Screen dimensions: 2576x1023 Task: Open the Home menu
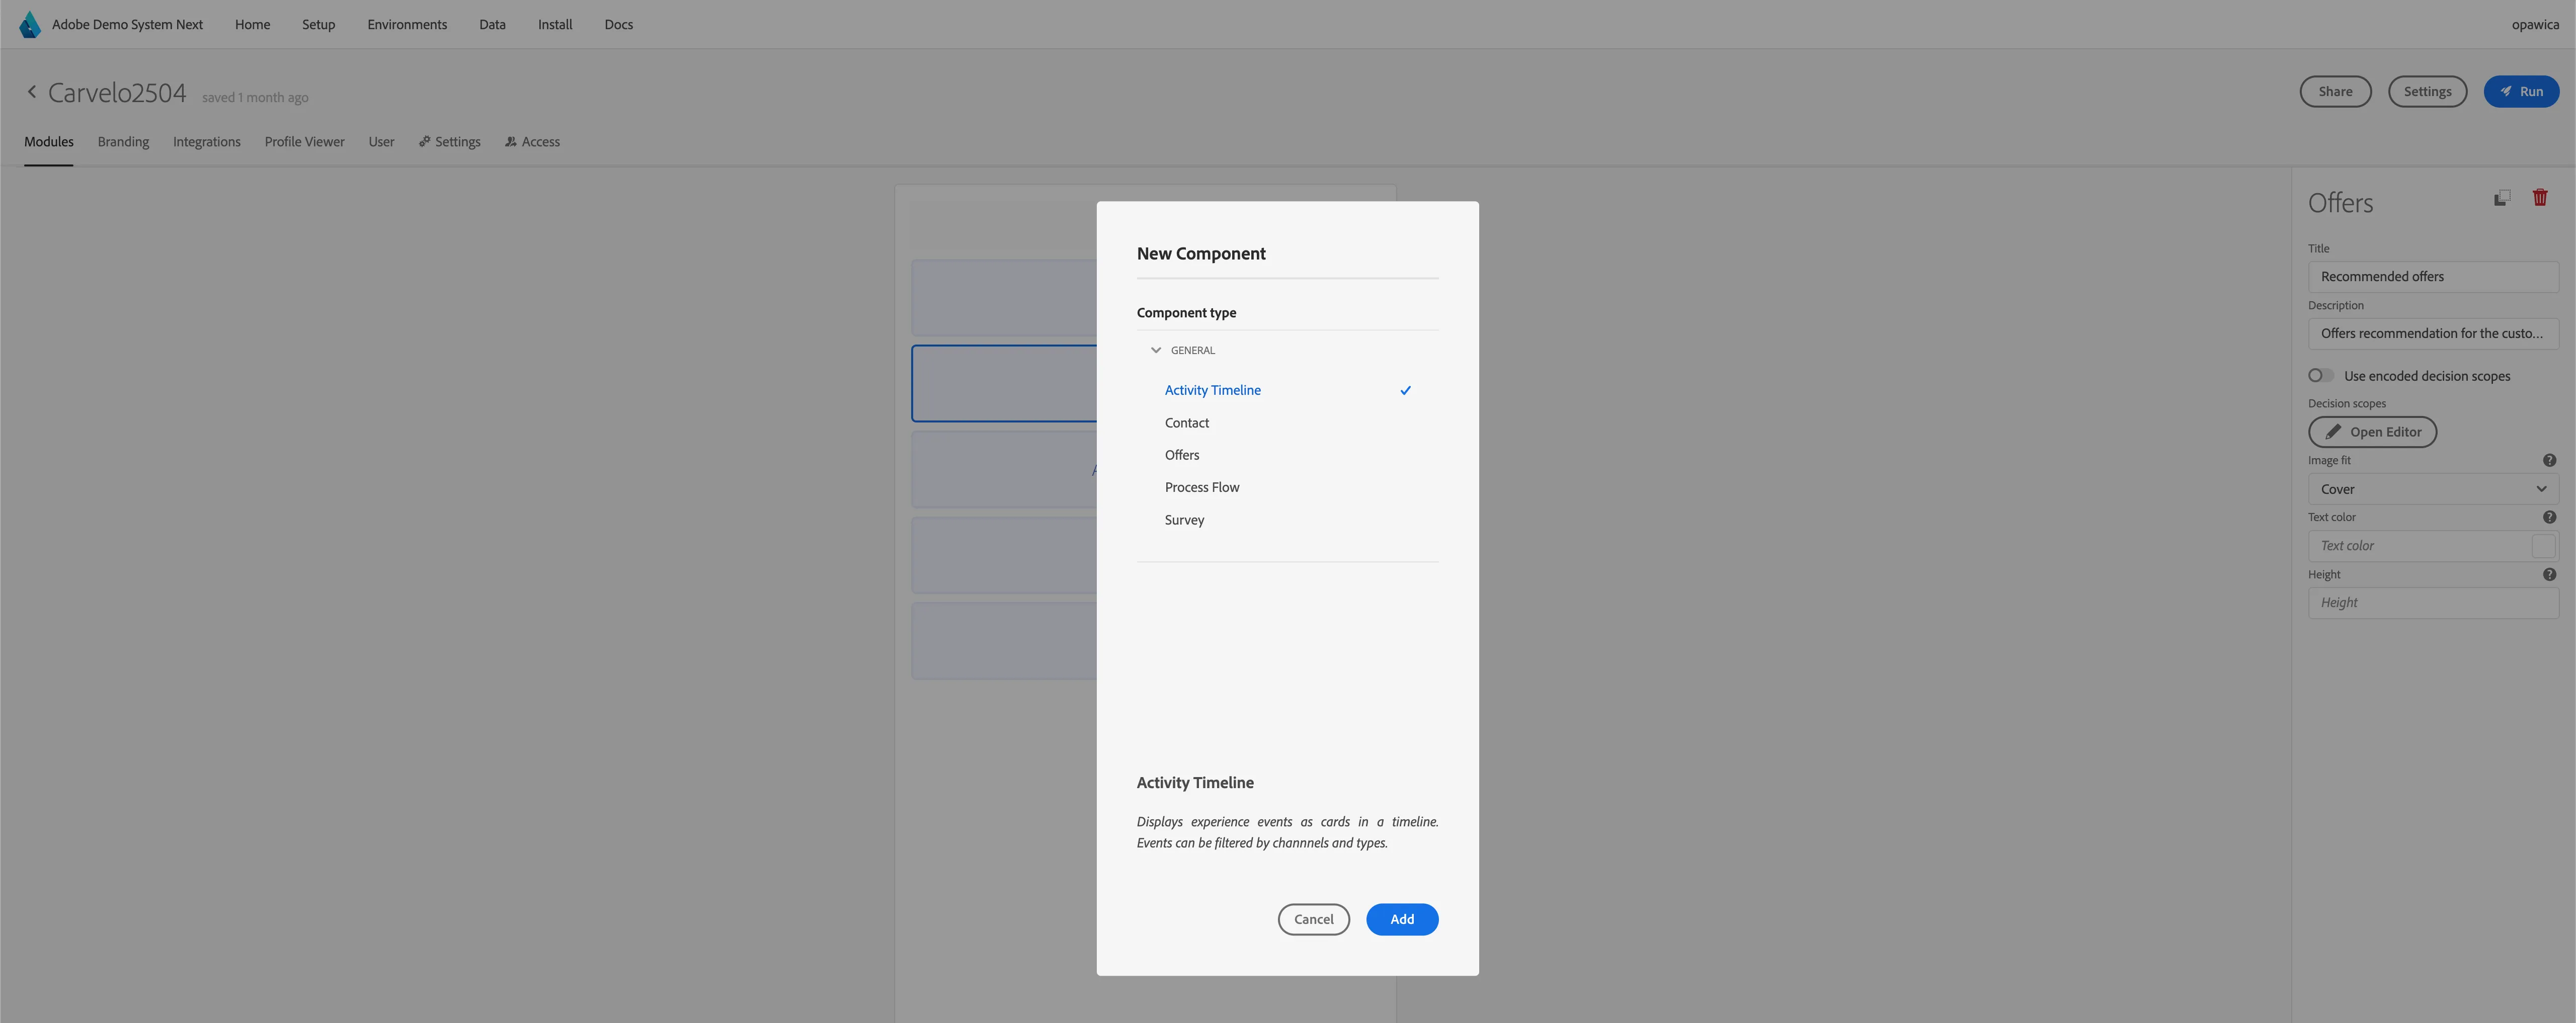coord(252,24)
